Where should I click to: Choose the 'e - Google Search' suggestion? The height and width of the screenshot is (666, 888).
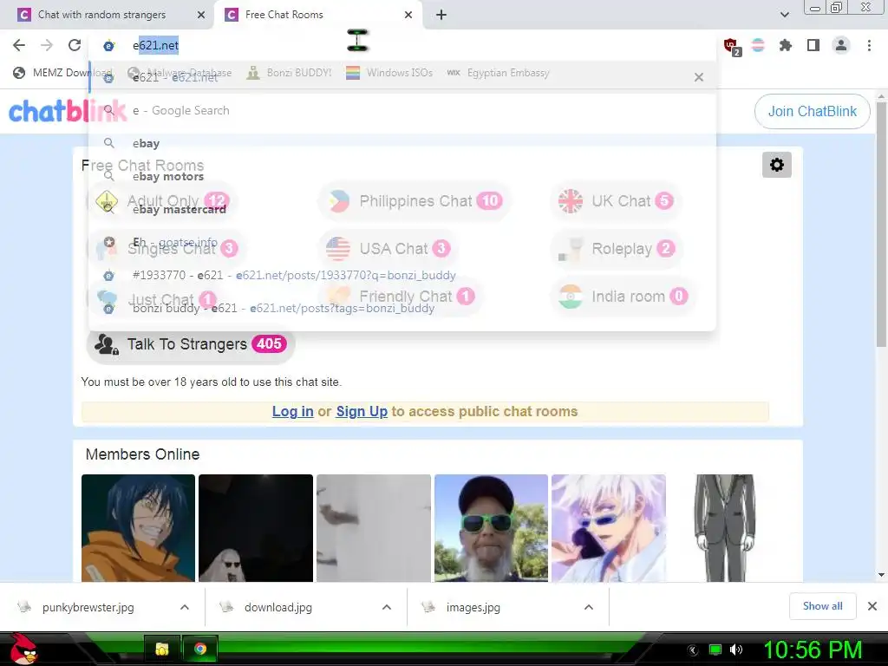[402, 110]
